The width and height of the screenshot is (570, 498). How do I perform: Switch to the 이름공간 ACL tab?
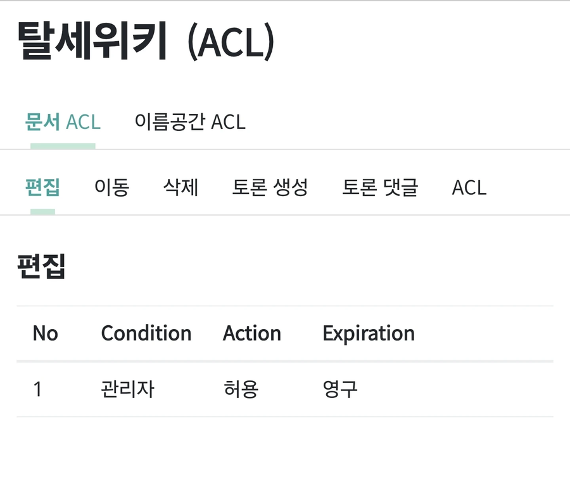189,122
